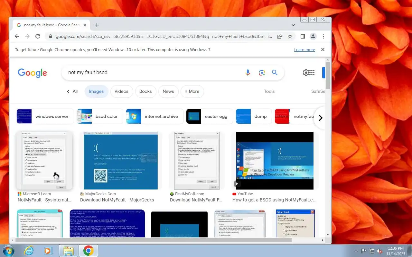This screenshot has height=257, width=412.
Task: Click the vertical page scrollbar thumb
Action: click(328, 75)
